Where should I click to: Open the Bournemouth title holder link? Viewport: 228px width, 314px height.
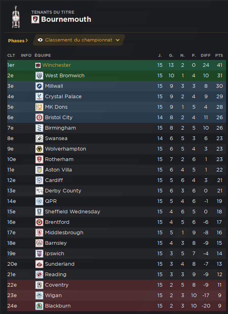(x=66, y=19)
